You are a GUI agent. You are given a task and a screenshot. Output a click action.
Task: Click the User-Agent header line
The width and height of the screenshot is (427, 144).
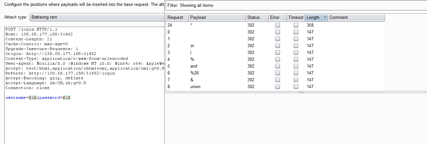[x=84, y=63]
